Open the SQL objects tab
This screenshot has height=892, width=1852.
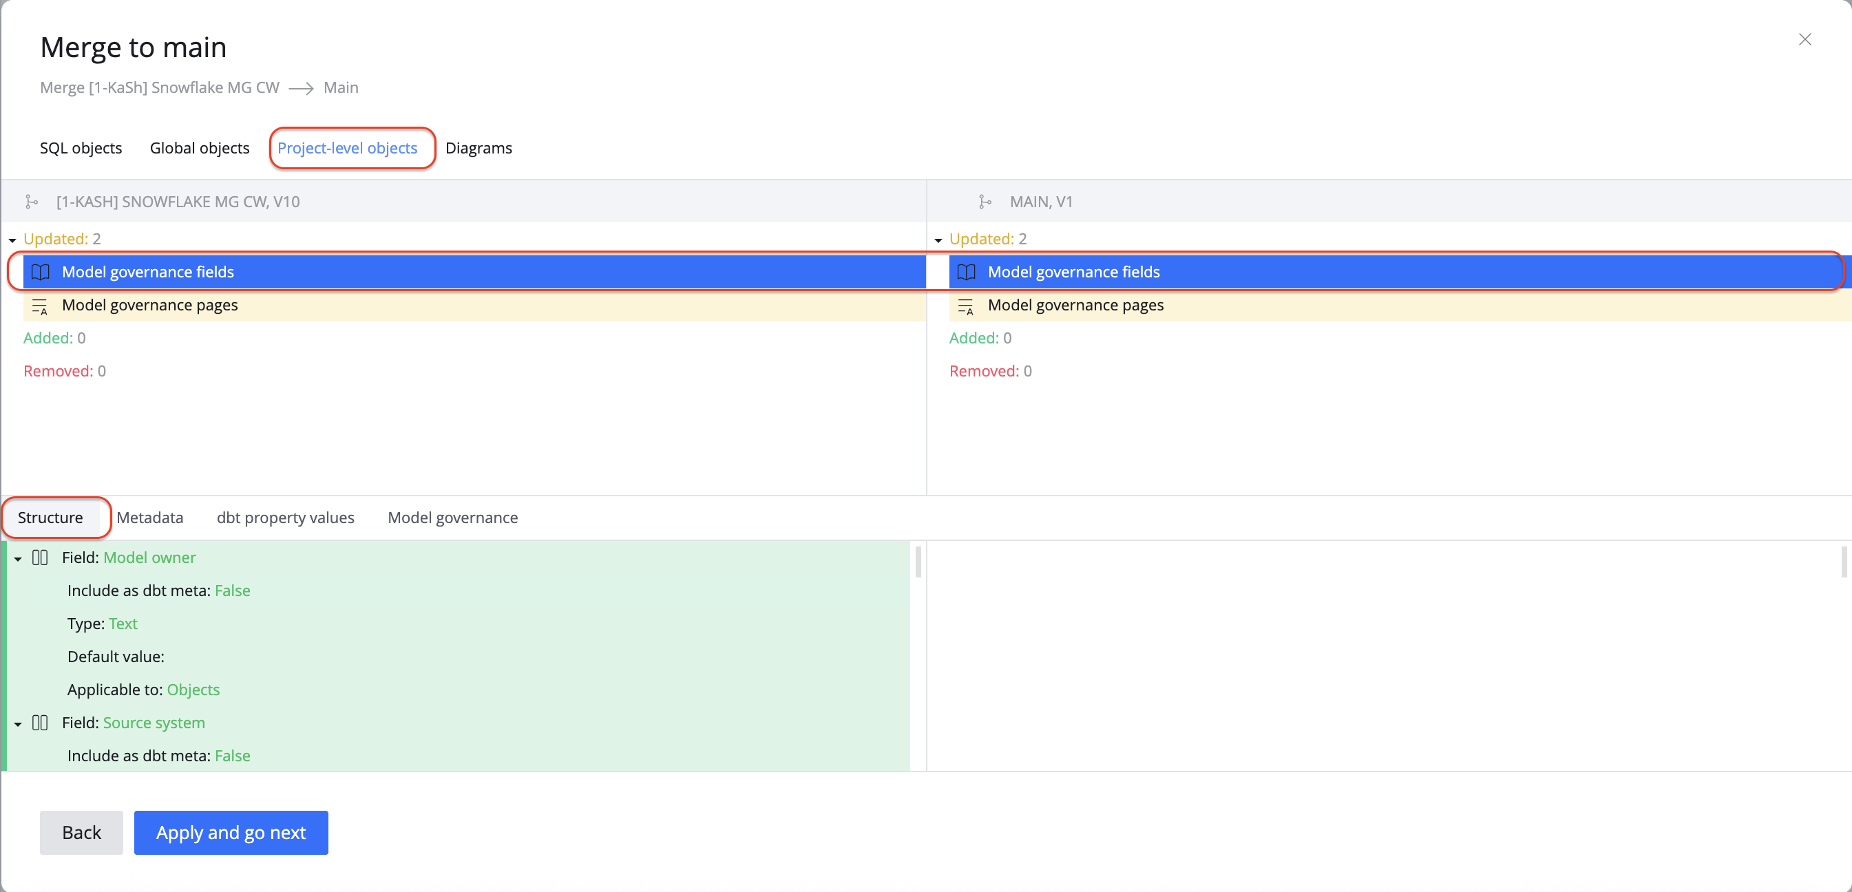[x=81, y=148]
